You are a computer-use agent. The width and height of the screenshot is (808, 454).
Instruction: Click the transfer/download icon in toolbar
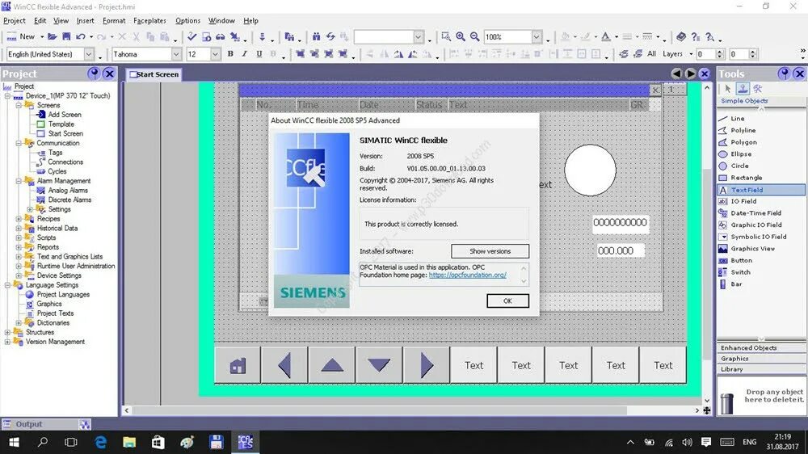(x=263, y=36)
